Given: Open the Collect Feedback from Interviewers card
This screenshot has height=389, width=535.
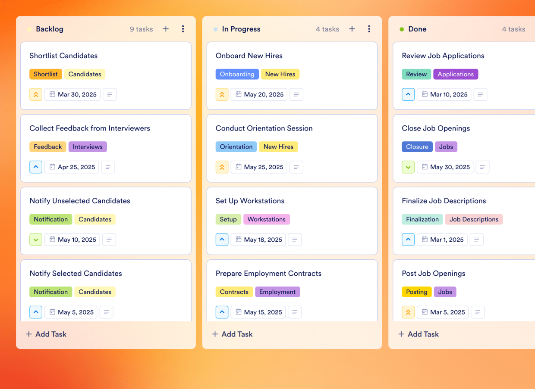Looking at the screenshot, I should point(106,148).
